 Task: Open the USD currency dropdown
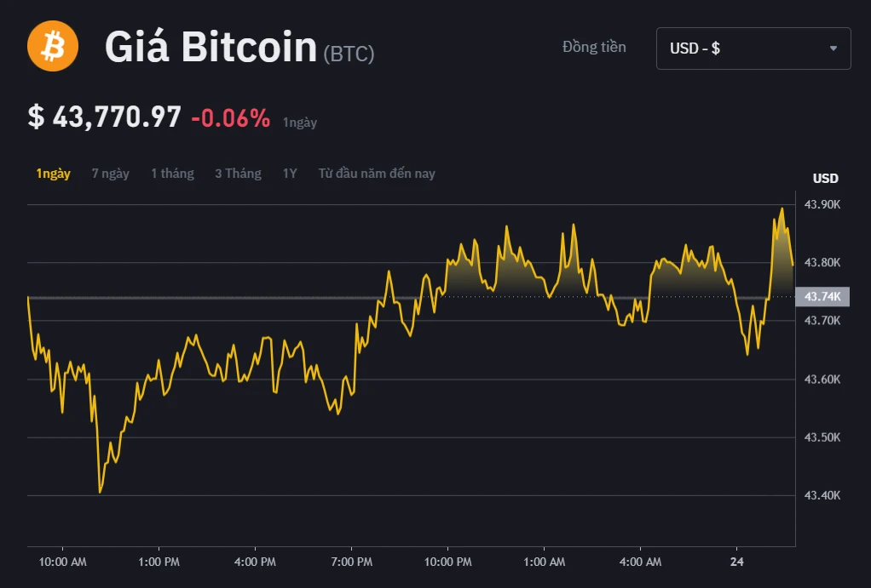(753, 48)
